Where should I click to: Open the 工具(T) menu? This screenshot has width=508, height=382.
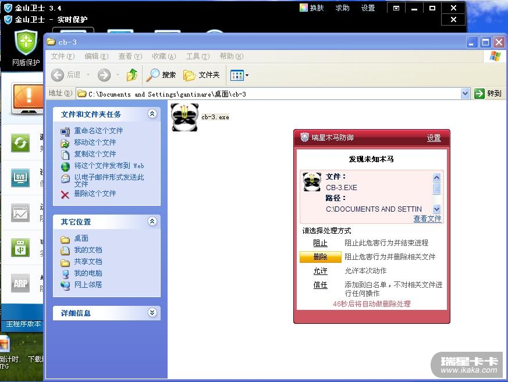198,56
